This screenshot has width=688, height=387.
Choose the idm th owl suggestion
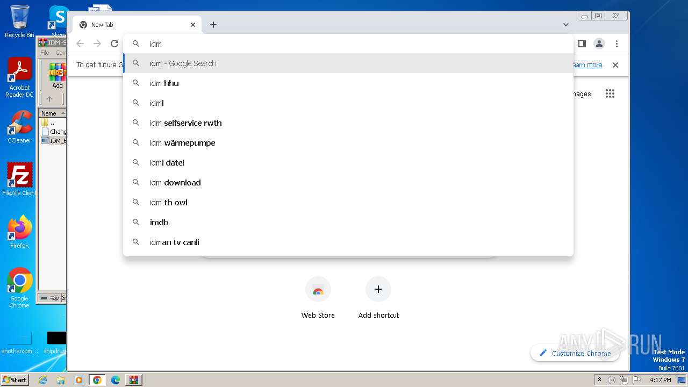pyautogui.click(x=348, y=203)
